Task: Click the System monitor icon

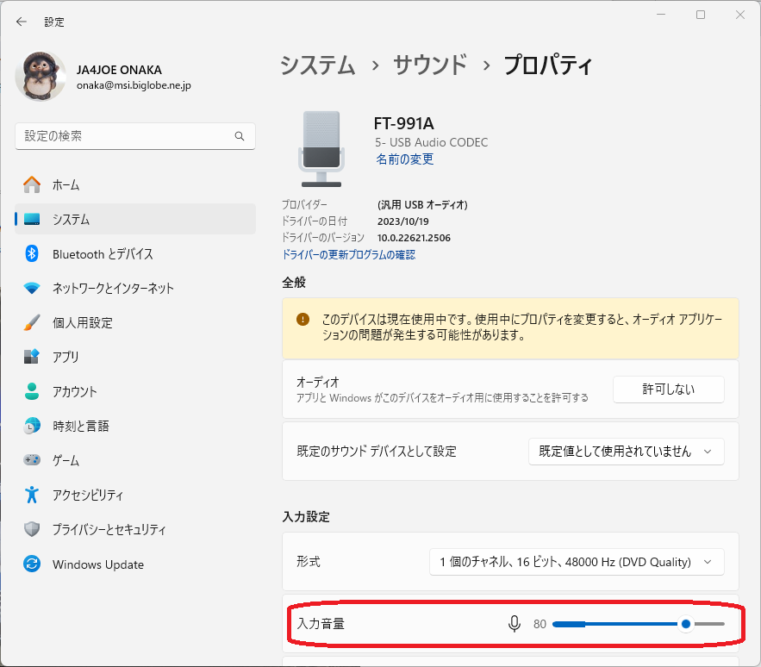Action: pyautogui.click(x=32, y=219)
